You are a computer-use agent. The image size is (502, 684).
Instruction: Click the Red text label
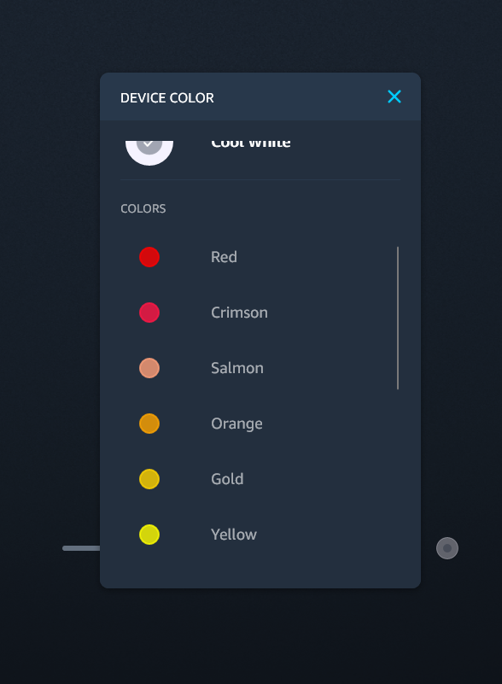(x=225, y=257)
